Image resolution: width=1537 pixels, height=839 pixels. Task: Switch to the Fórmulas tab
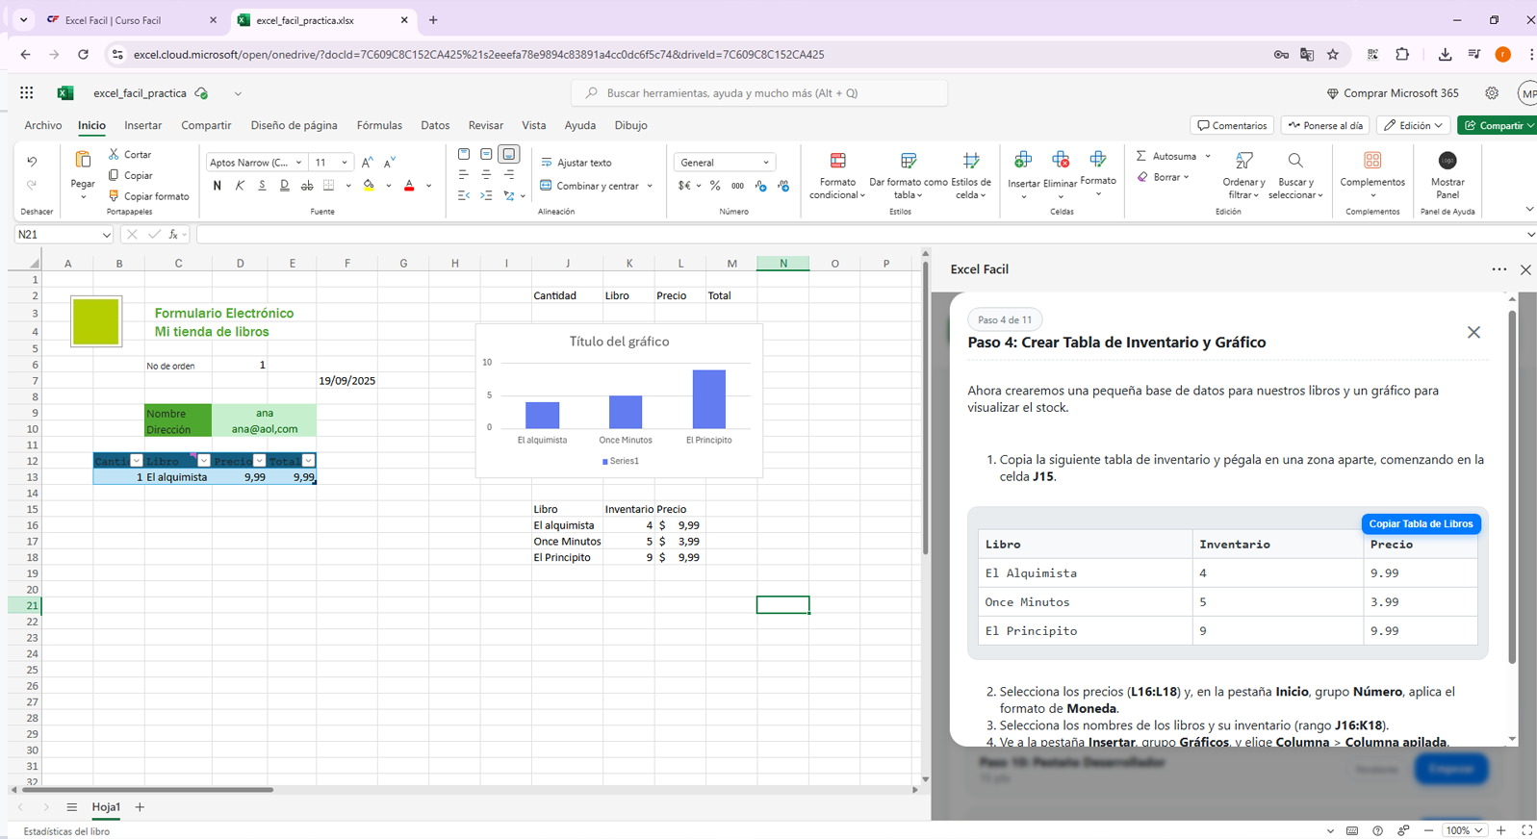click(379, 125)
